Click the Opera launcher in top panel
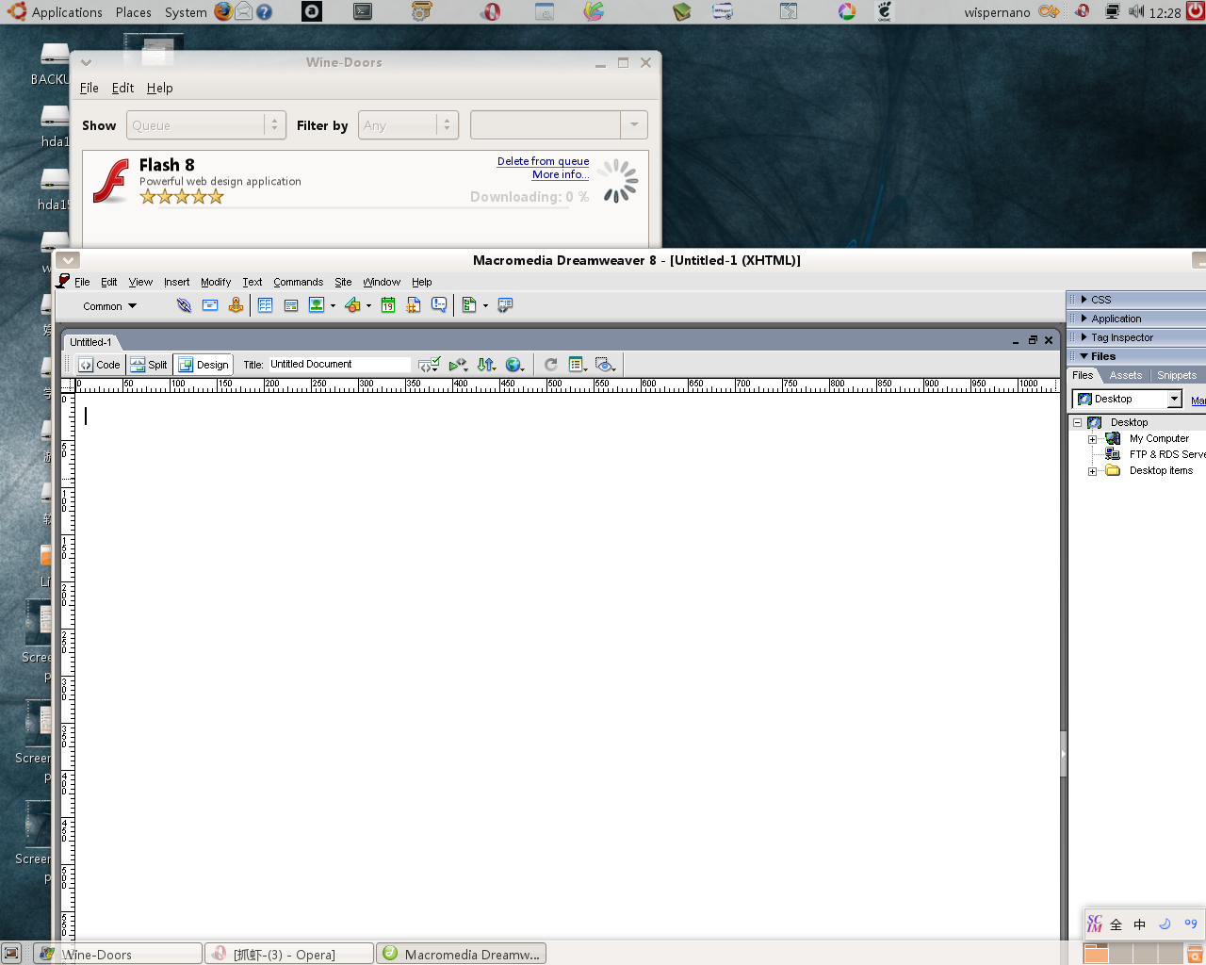This screenshot has height=965, width=1206. click(x=489, y=11)
